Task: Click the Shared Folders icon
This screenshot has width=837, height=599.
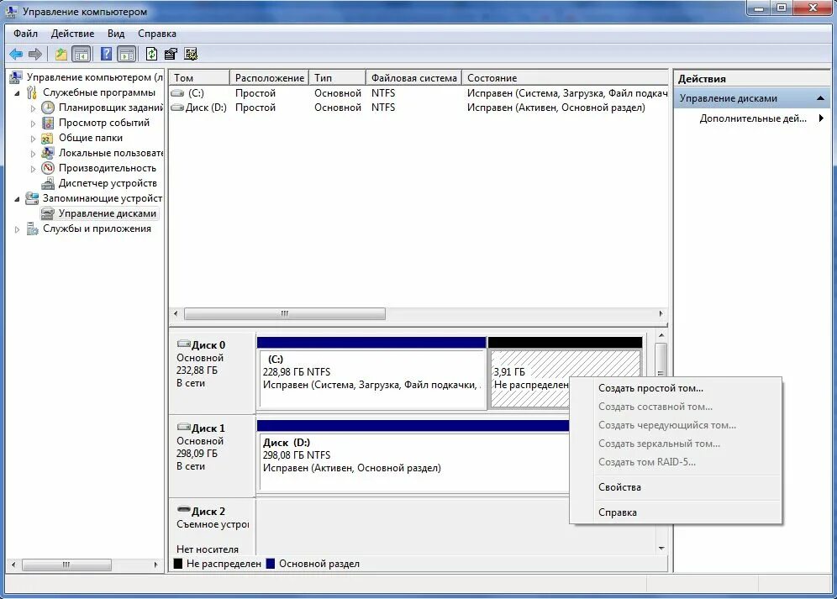Action: pos(48,138)
